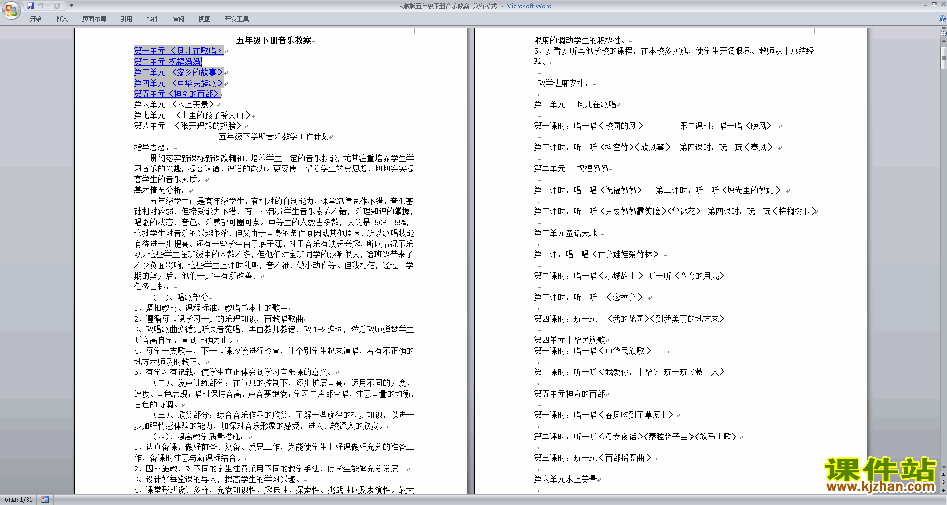This screenshot has height=505, width=947.
Task: Click the 第六单元水上美景 line on page two
Action: [566, 479]
